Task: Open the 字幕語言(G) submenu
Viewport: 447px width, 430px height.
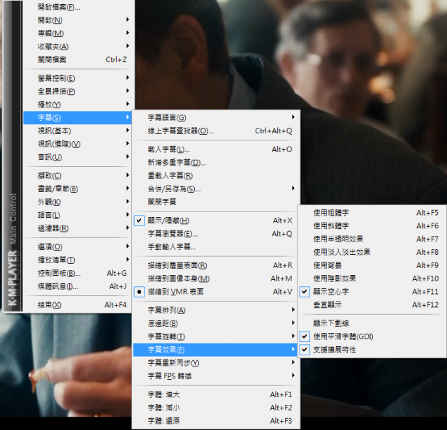Action: coord(216,117)
